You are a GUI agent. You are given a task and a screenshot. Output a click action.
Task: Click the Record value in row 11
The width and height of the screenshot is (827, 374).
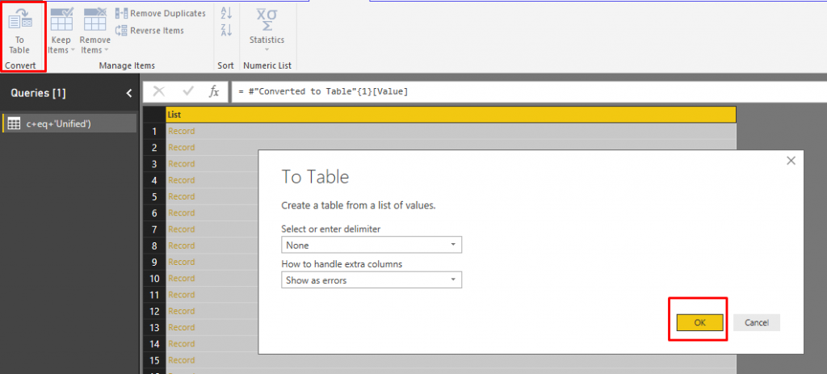[x=182, y=294]
